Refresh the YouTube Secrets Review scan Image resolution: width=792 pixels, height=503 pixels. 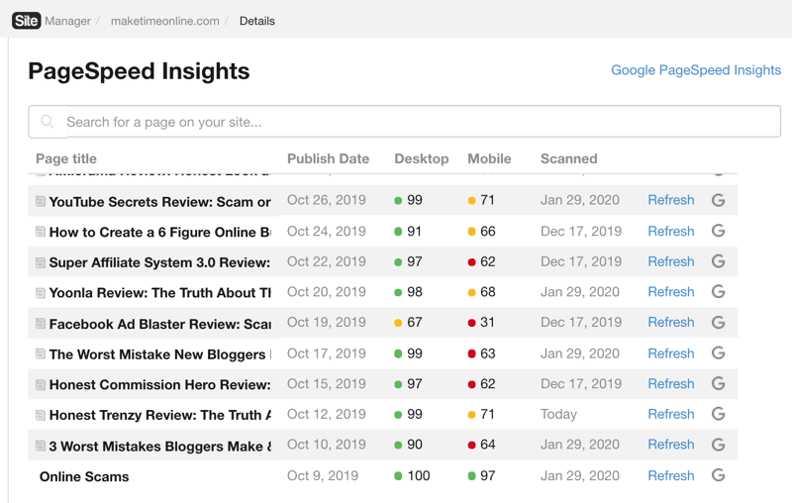coord(671,200)
